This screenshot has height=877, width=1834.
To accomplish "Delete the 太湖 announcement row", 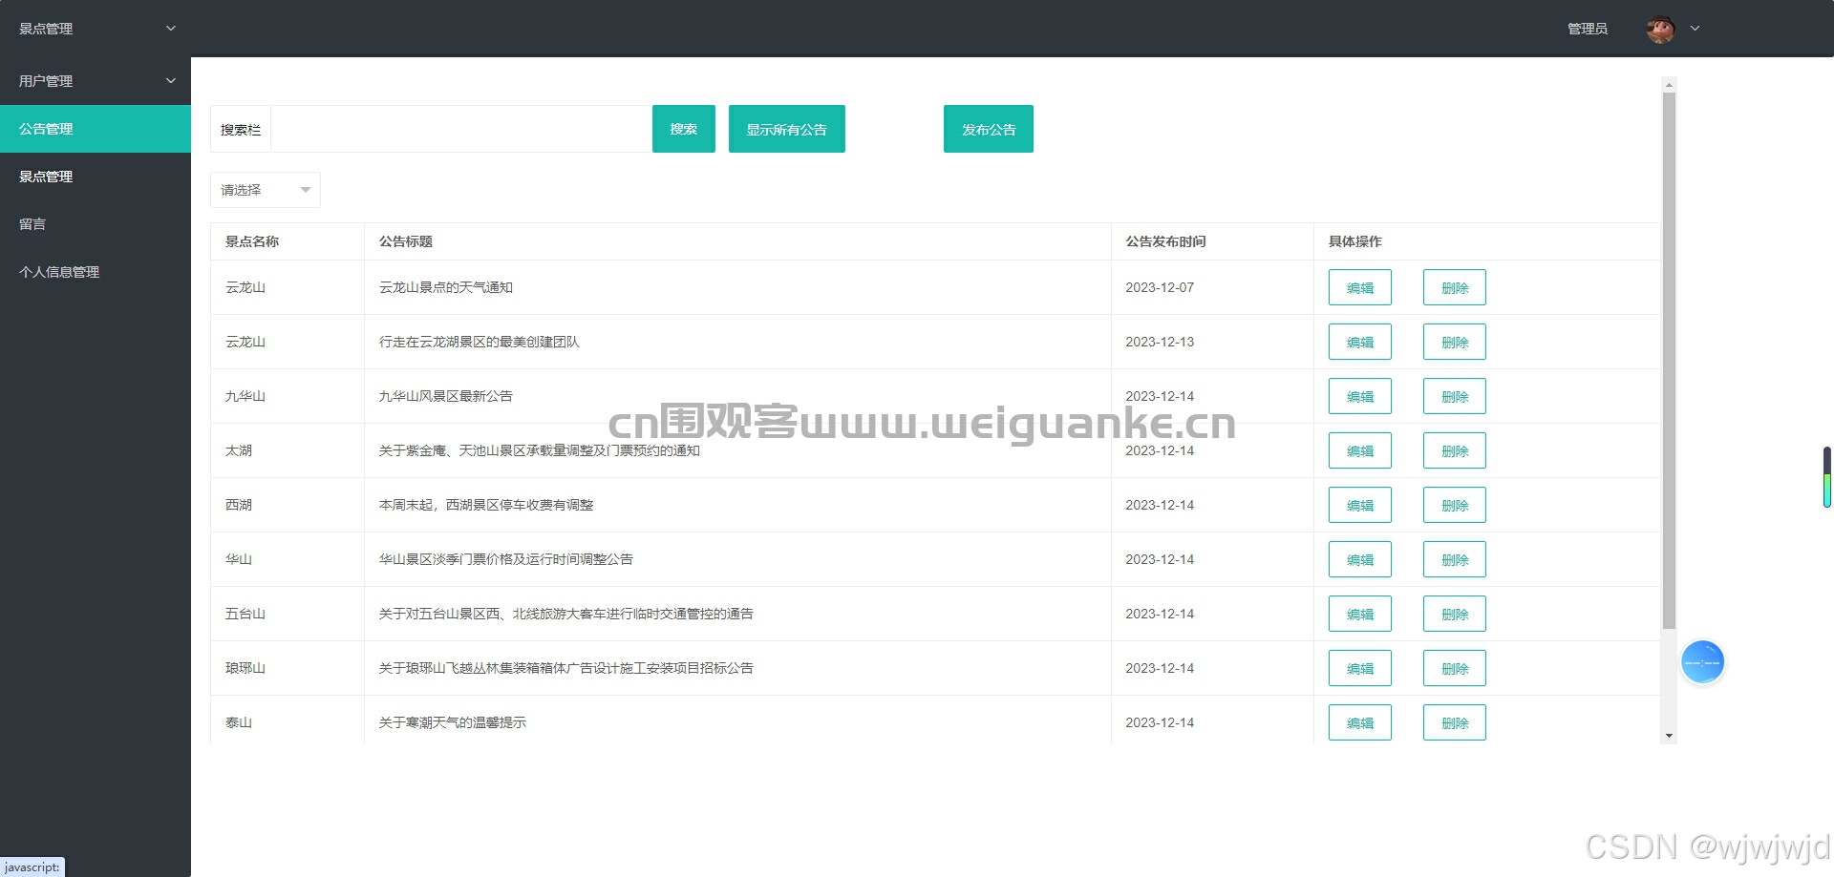I will (1455, 450).
